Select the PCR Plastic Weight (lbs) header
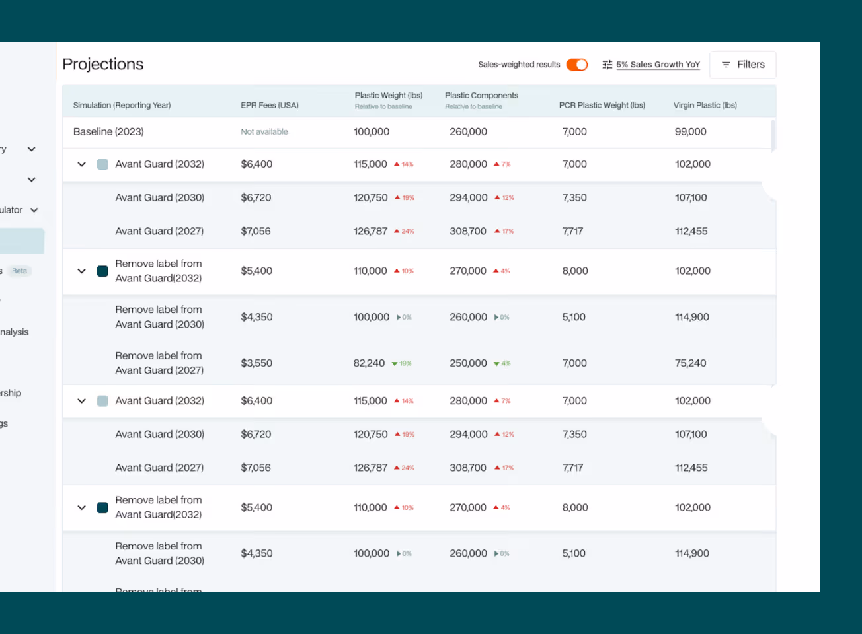The height and width of the screenshot is (634, 862). point(602,105)
